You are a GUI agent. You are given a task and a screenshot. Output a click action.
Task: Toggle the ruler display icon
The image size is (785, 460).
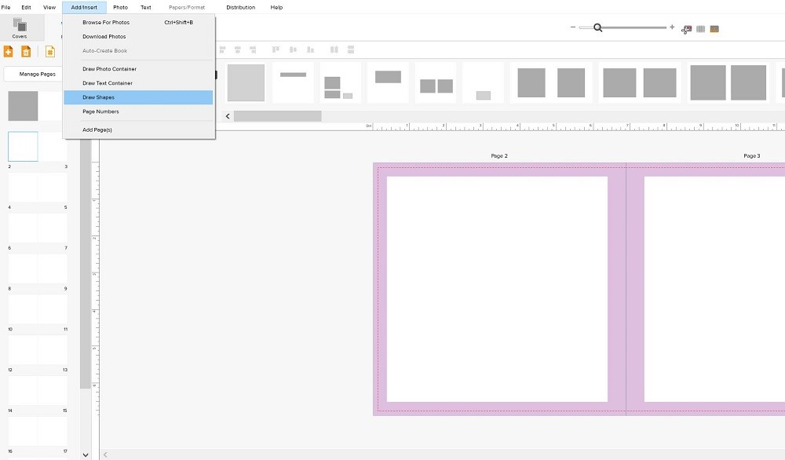coord(714,28)
